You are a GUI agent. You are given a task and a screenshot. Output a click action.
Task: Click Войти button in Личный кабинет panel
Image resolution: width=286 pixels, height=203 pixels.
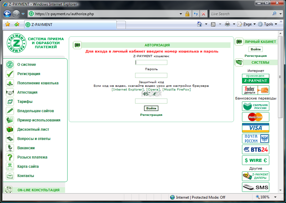[256, 49]
